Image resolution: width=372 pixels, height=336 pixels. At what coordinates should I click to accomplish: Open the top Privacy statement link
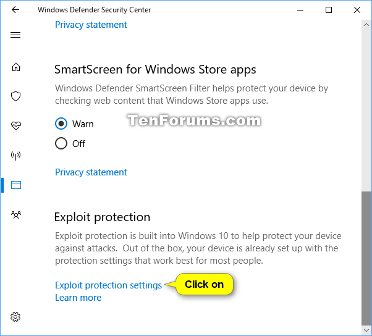[x=91, y=25]
